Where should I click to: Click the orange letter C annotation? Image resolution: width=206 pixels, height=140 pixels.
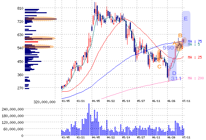159,67
